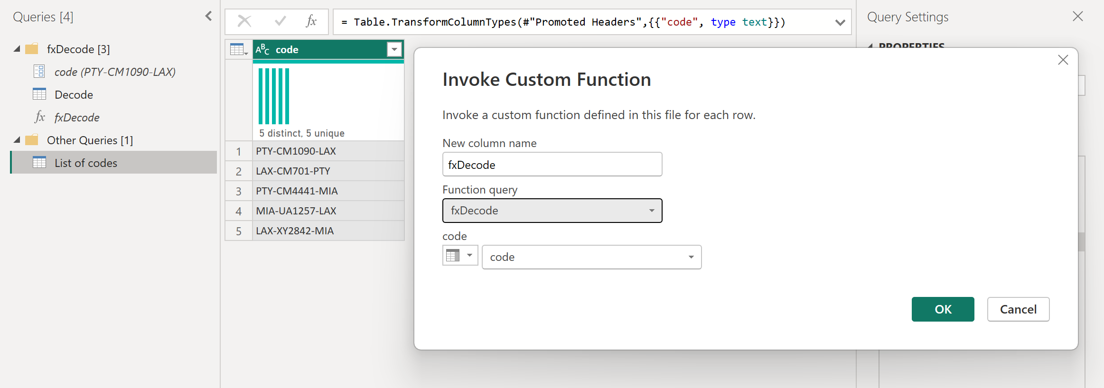The width and height of the screenshot is (1104, 388).
Task: Click the checkmark confirm icon in formula bar
Action: pos(280,21)
